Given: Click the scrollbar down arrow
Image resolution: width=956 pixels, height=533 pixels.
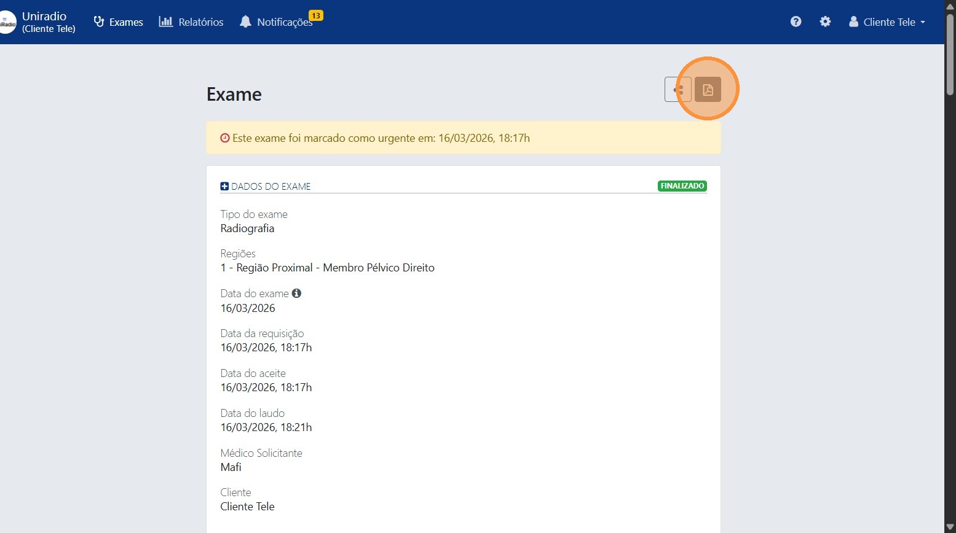Looking at the screenshot, I should [950, 527].
